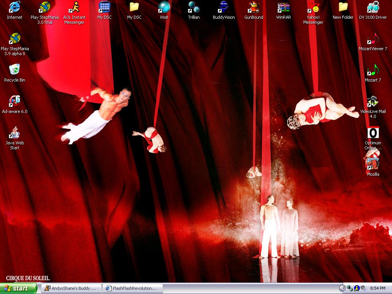The image size is (392, 294).
Task: Launch Play StepMania 3.9 alpha 8
Action: click(x=15, y=39)
